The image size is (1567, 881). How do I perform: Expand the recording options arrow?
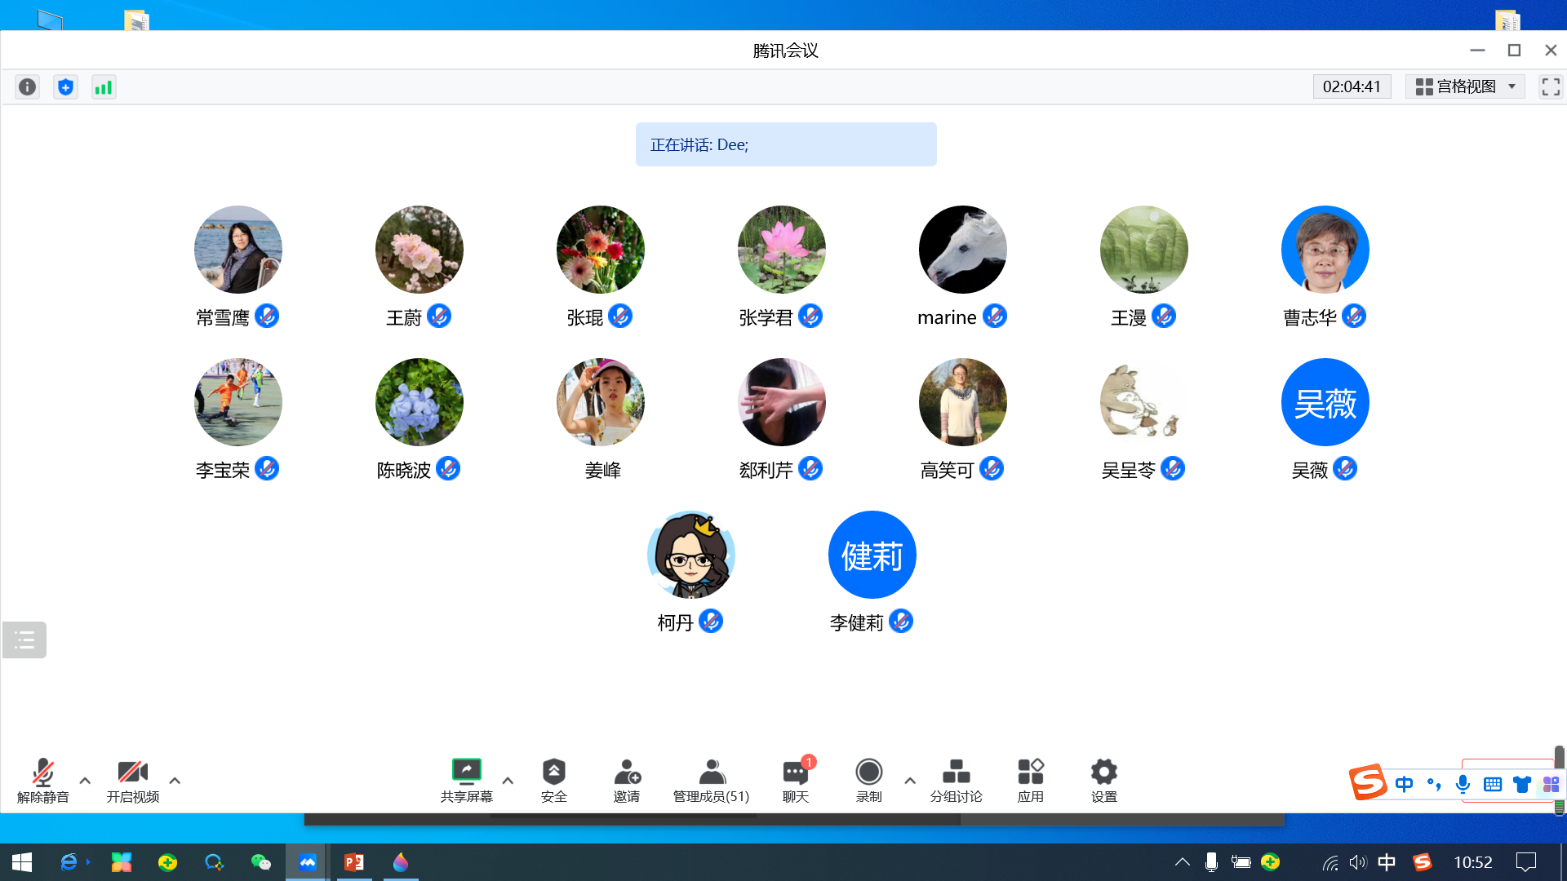[910, 781]
